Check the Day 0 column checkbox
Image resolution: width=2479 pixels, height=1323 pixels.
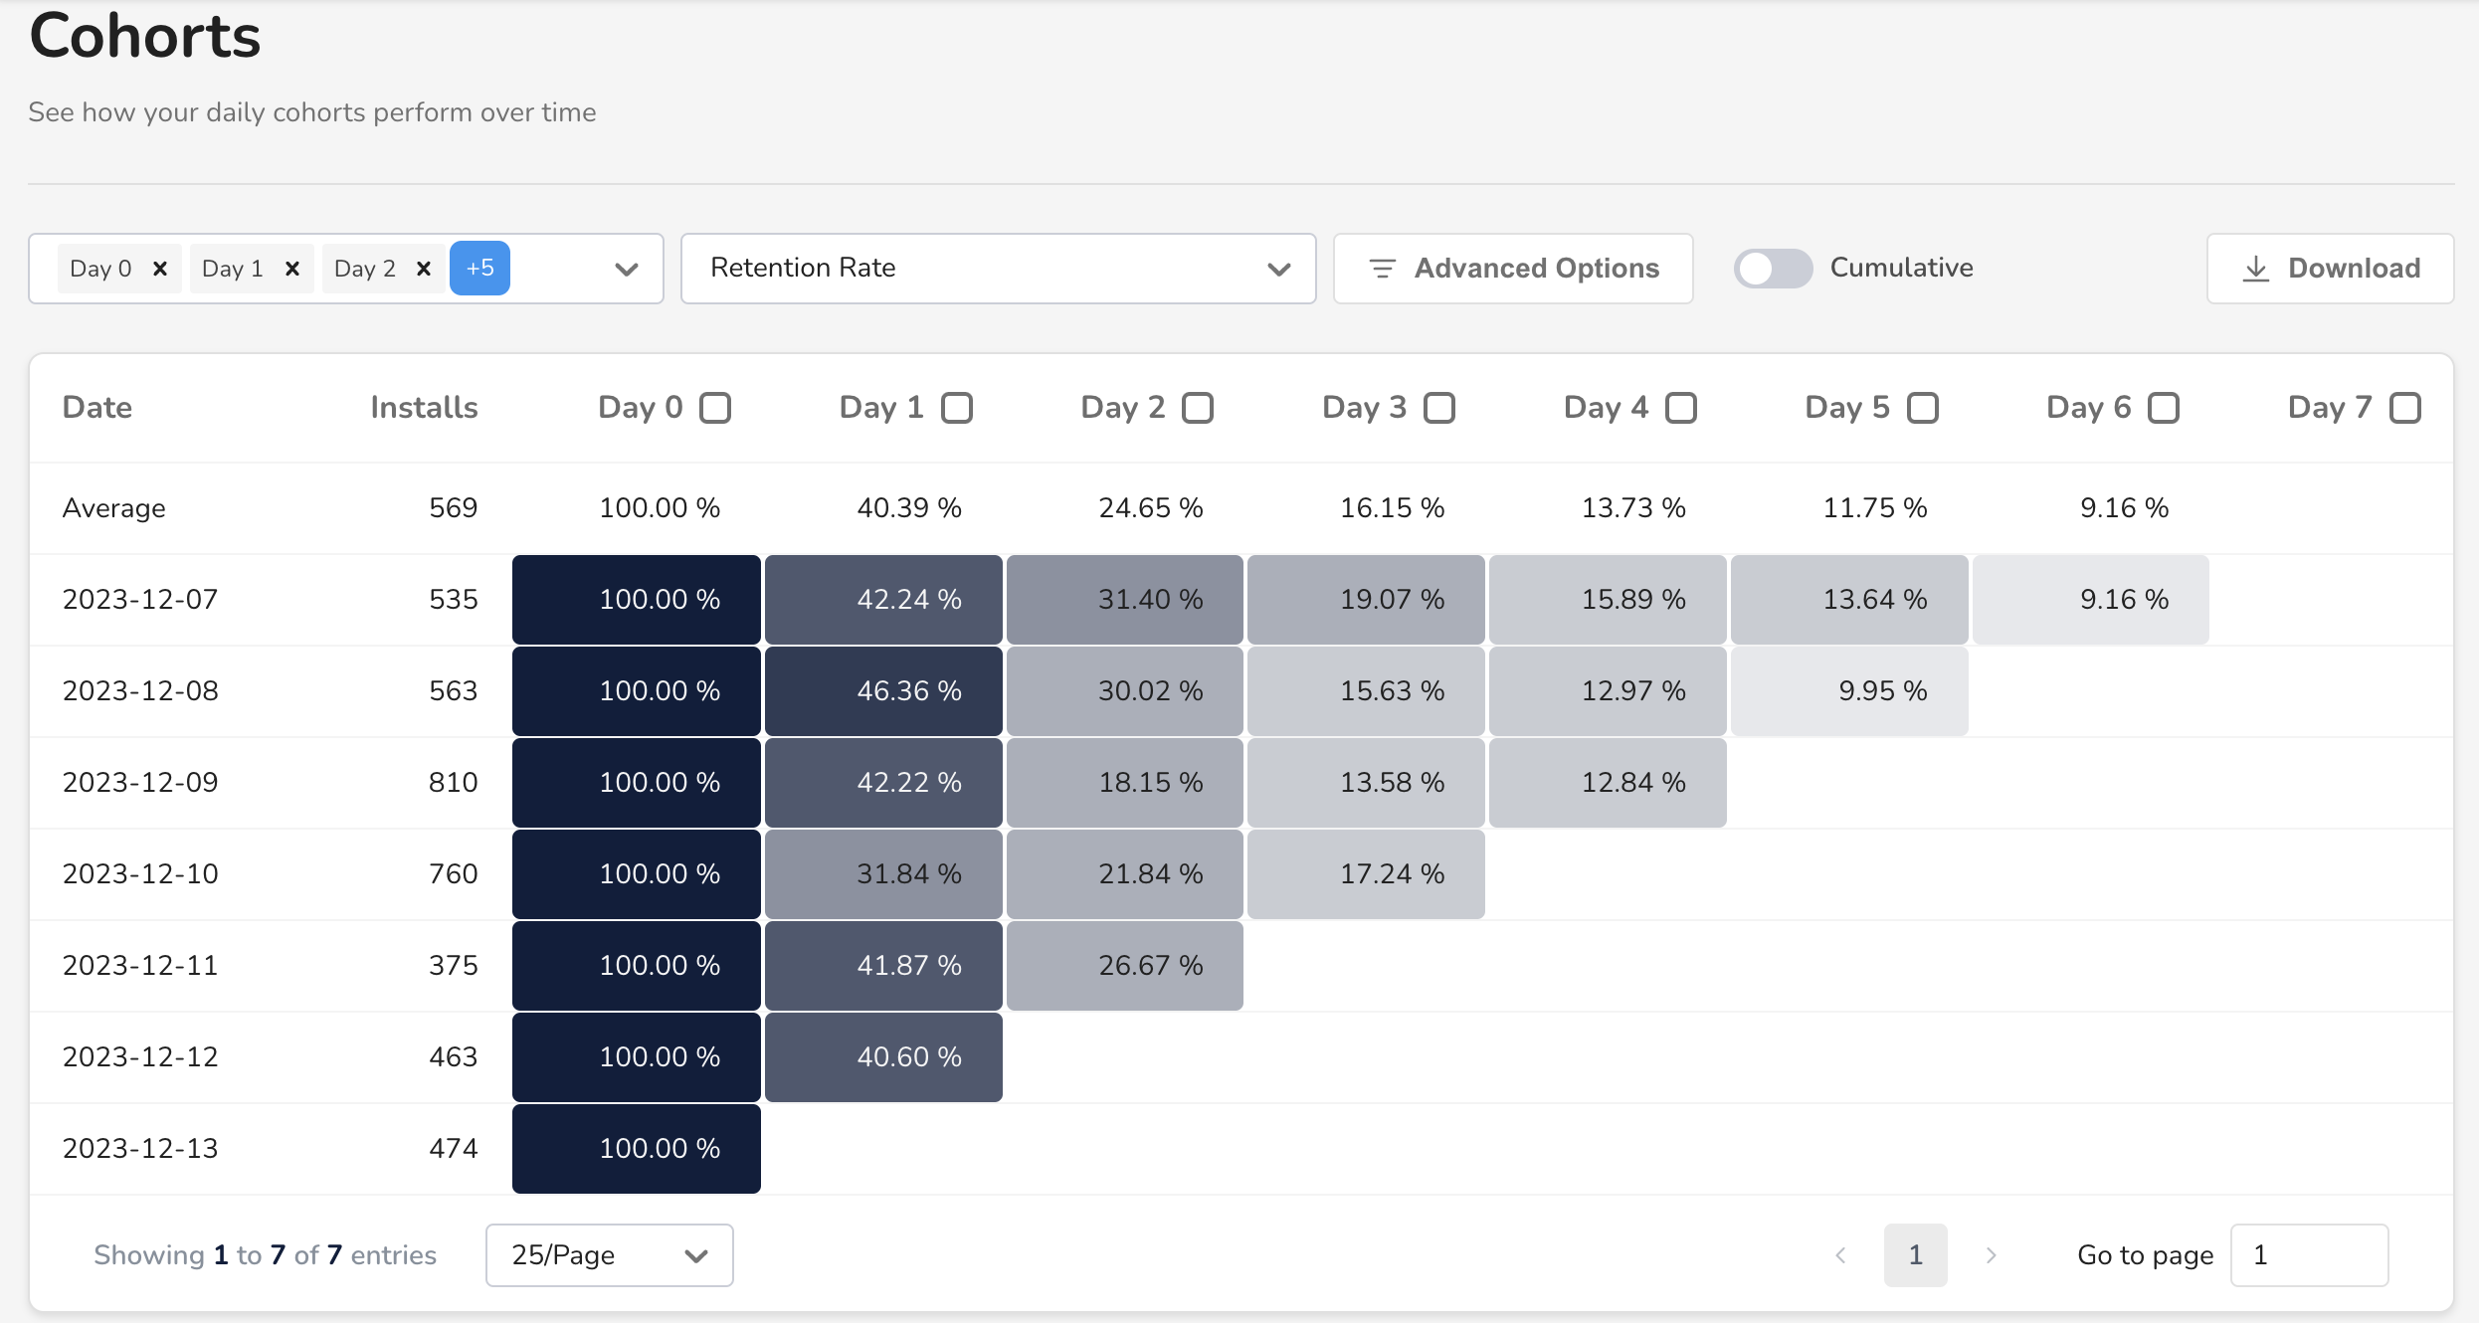pos(715,408)
